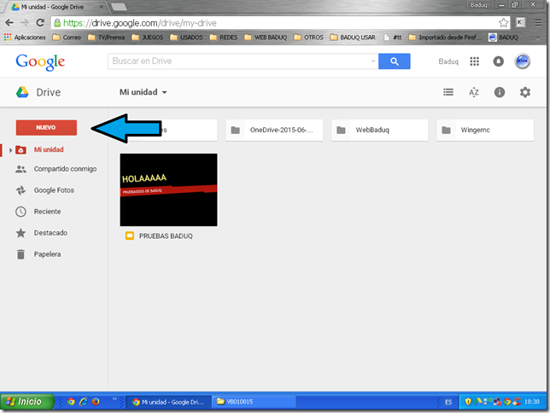Open the Wingemc folder
The image size is (550, 413).
[x=485, y=130]
